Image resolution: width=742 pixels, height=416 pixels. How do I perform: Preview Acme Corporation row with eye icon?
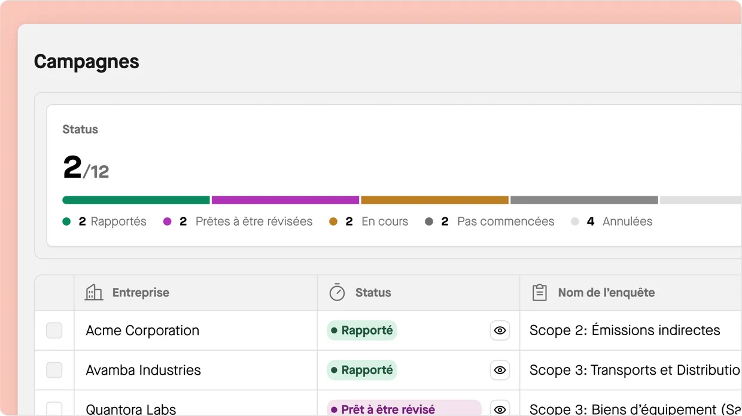pos(500,330)
